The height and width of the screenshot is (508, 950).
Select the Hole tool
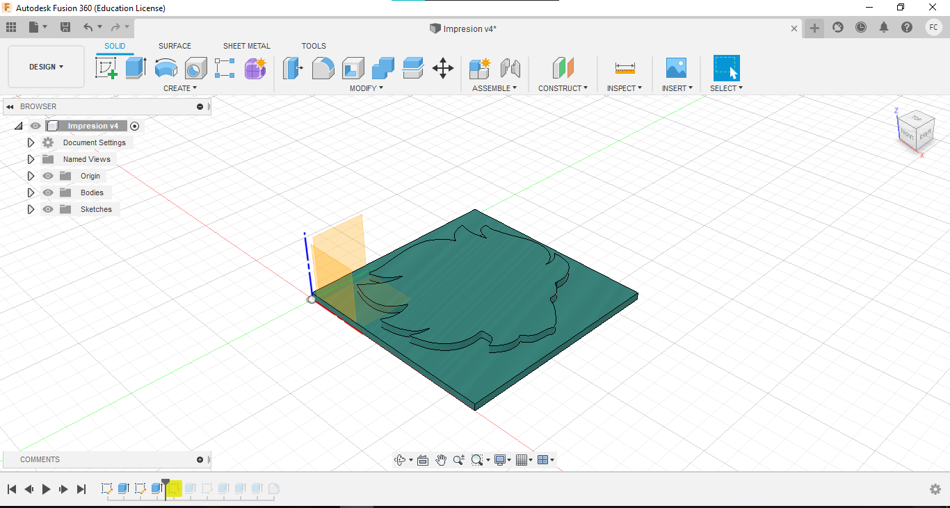coord(195,68)
